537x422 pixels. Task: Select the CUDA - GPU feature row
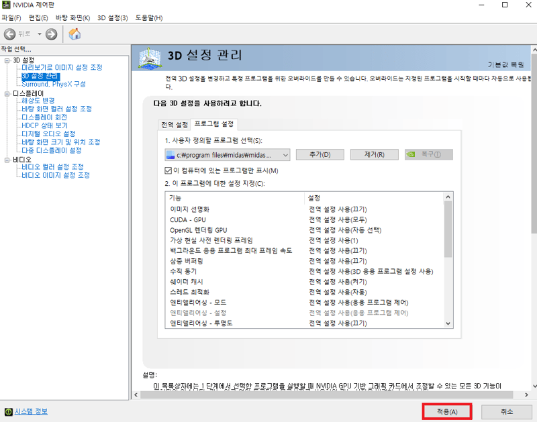coord(305,220)
